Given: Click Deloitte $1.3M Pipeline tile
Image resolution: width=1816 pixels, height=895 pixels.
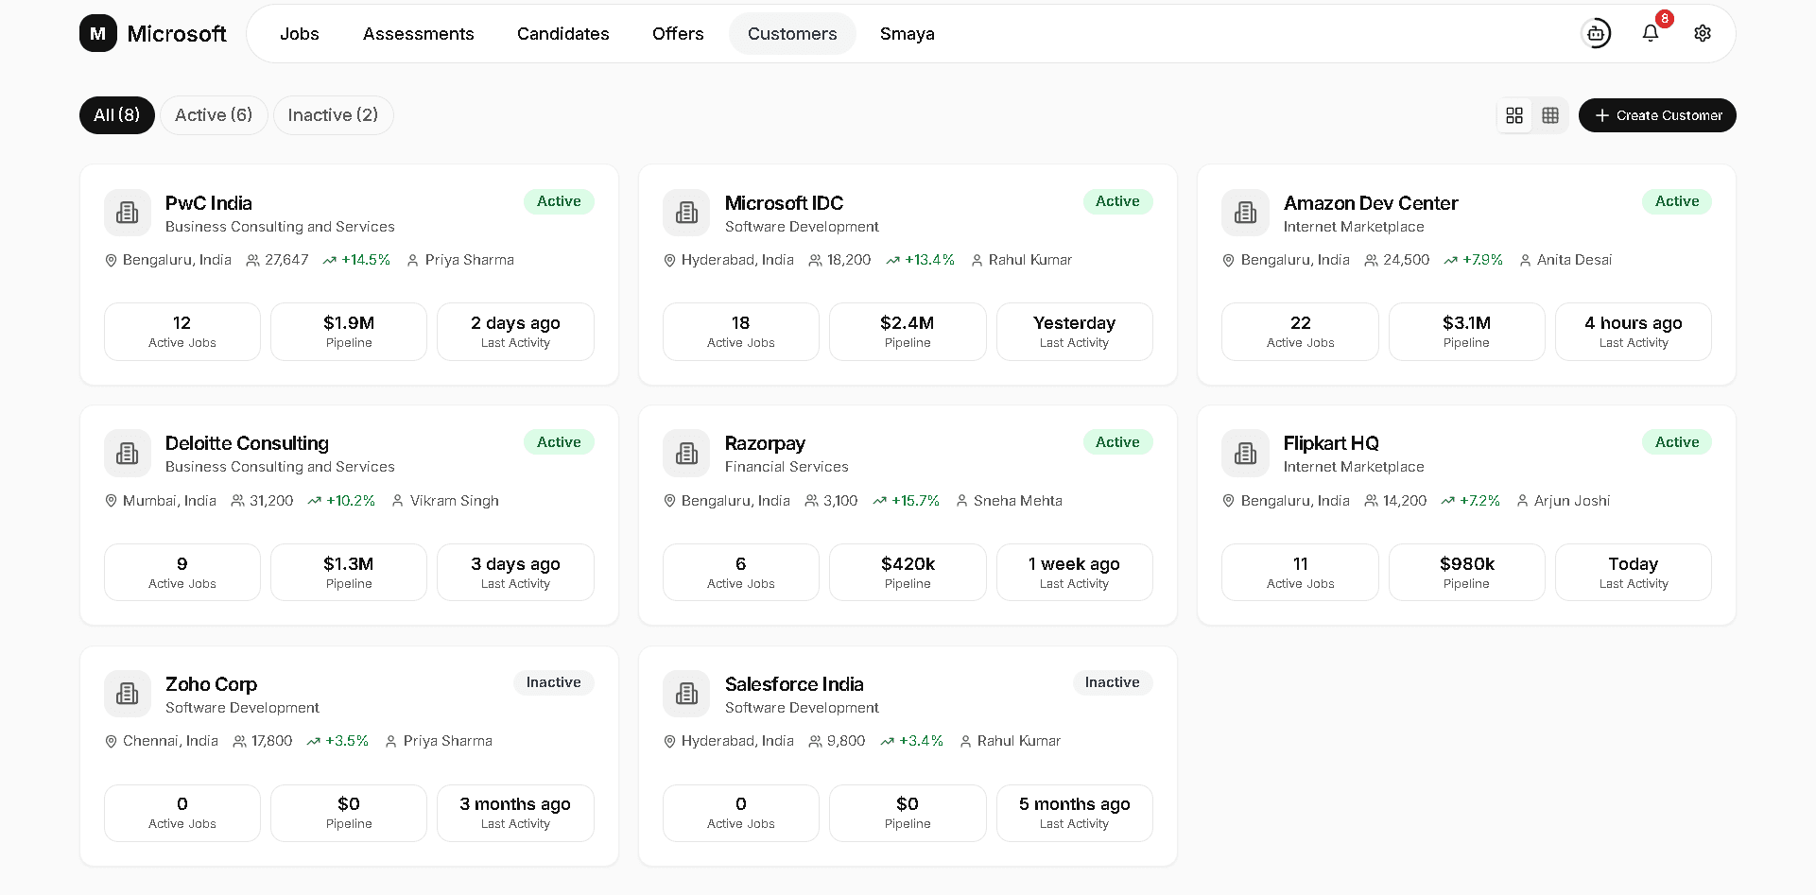Looking at the screenshot, I should coord(349,573).
